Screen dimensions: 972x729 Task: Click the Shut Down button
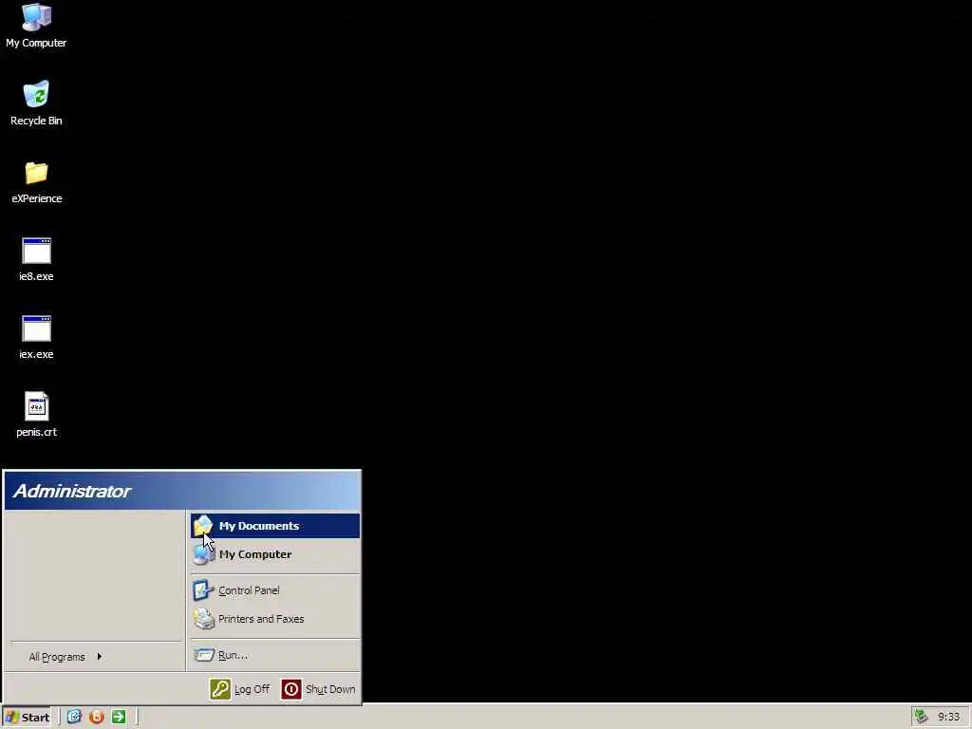tap(319, 689)
